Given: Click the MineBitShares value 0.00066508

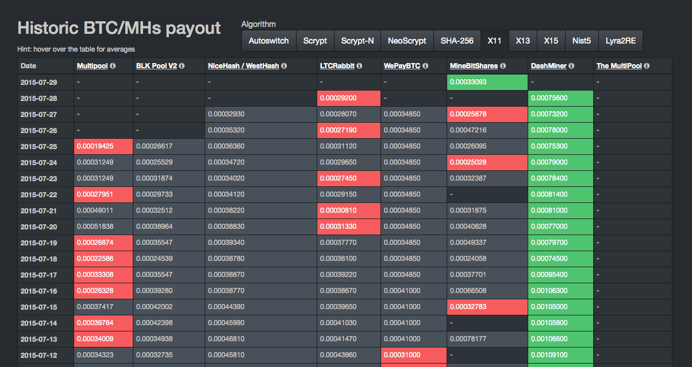Looking at the screenshot, I should tap(487, 291).
